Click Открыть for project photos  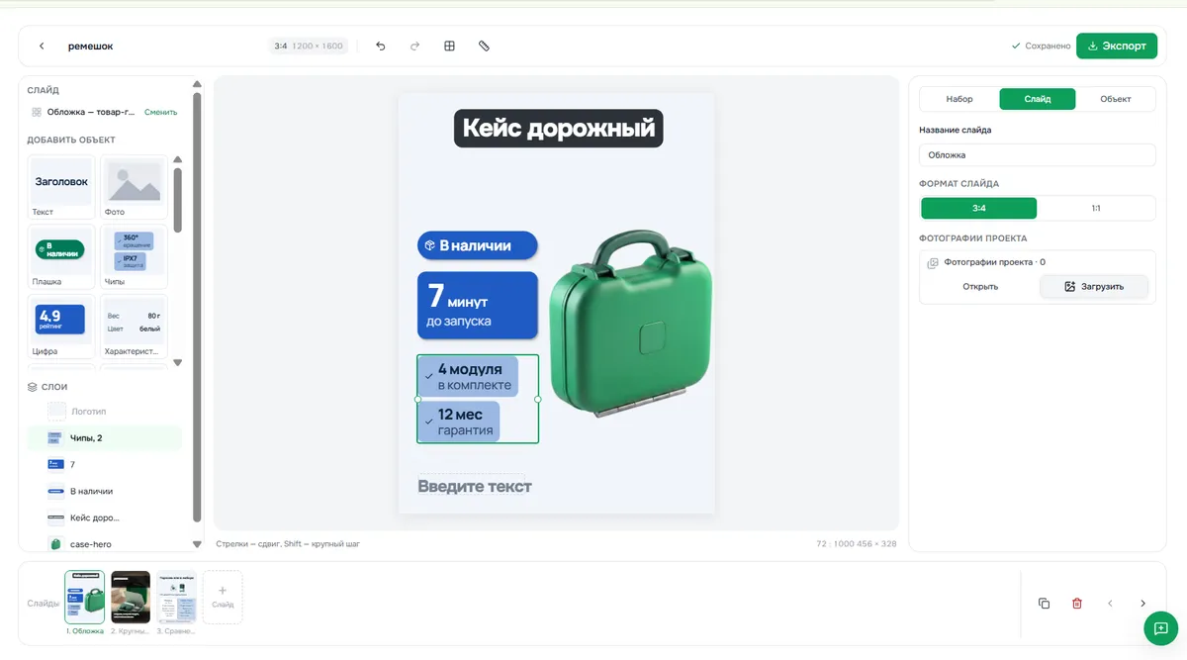pos(980,287)
